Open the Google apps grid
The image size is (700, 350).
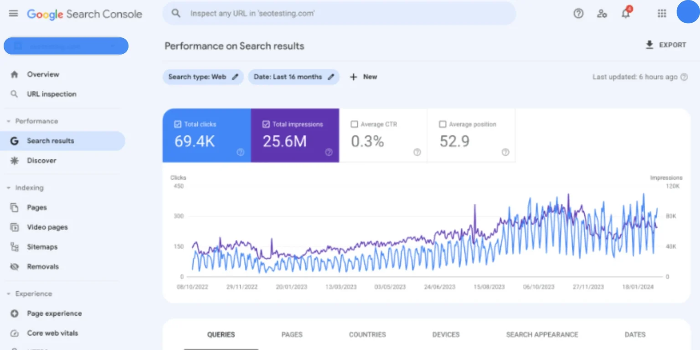pyautogui.click(x=662, y=14)
